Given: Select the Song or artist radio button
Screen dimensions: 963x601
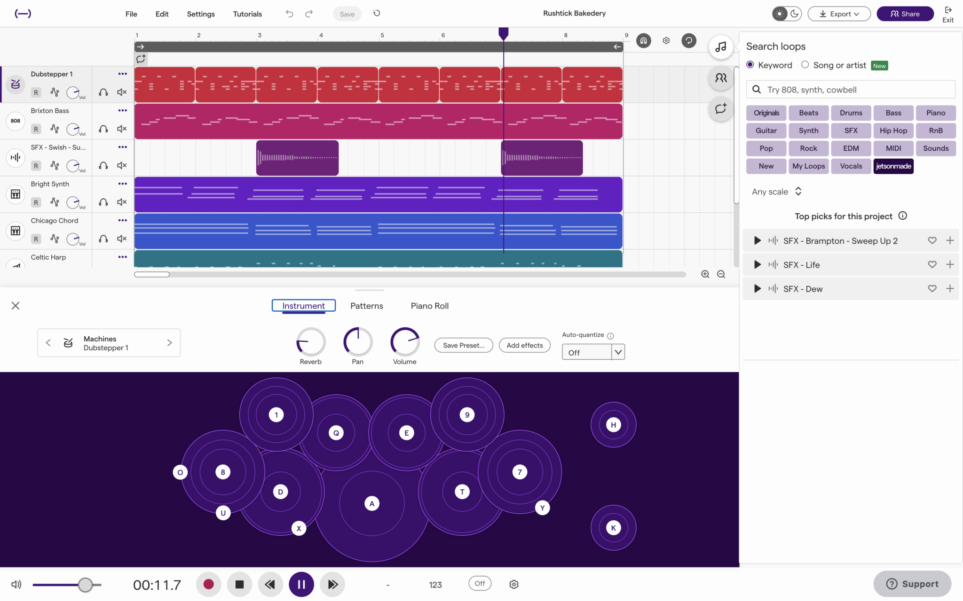Looking at the screenshot, I should [x=805, y=65].
